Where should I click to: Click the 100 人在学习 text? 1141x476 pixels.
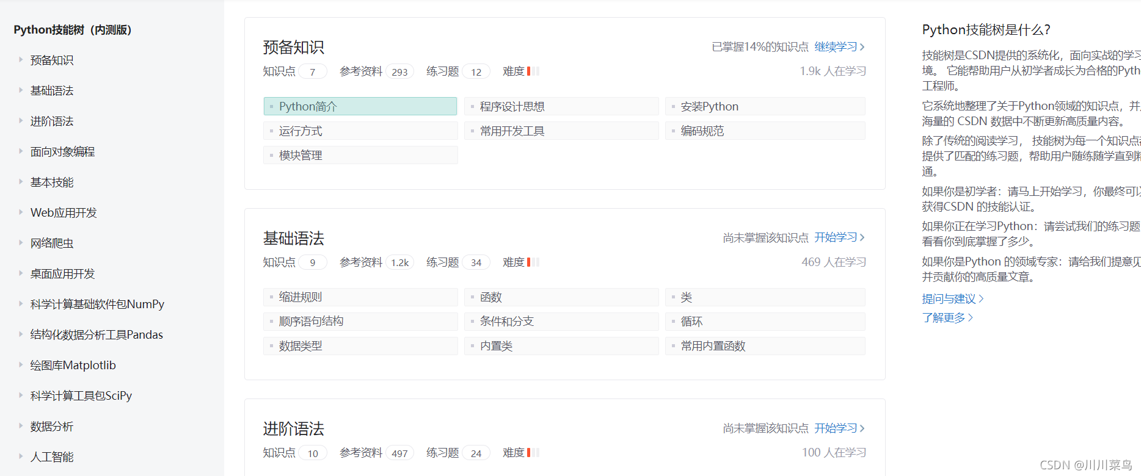[x=834, y=453]
